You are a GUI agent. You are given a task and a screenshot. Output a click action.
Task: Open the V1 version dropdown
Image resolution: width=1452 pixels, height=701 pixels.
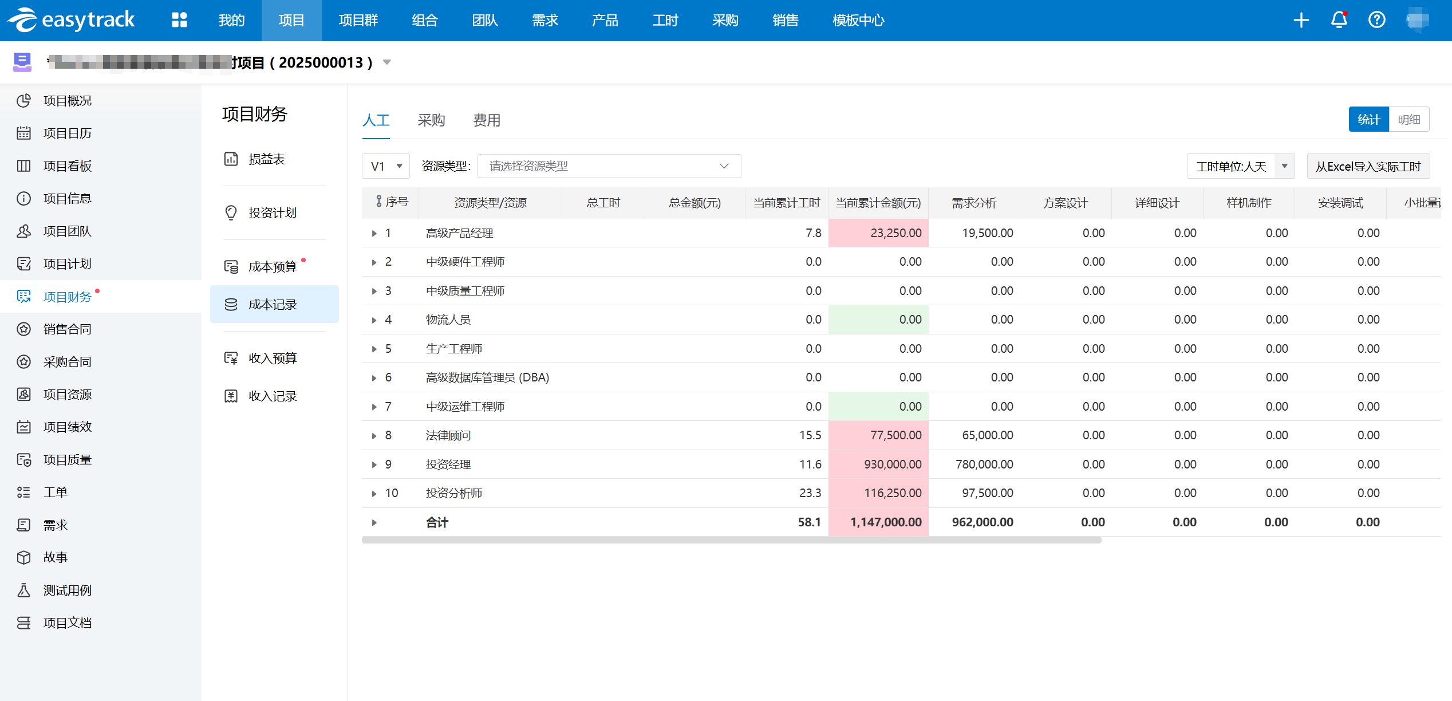(386, 166)
